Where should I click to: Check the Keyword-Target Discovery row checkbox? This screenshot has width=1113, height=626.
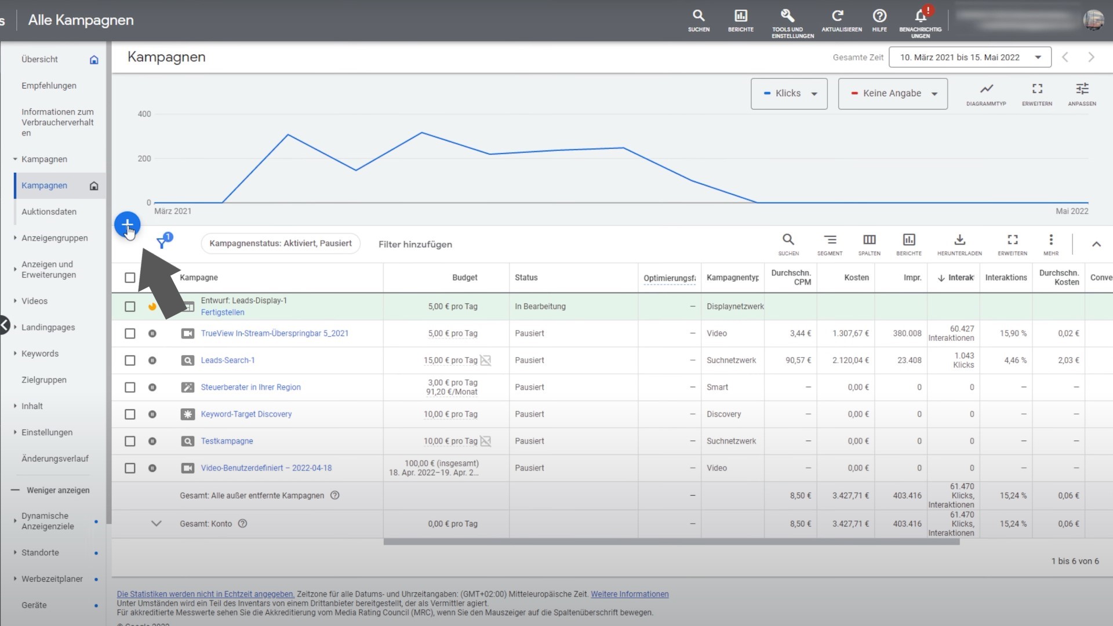pyautogui.click(x=130, y=414)
